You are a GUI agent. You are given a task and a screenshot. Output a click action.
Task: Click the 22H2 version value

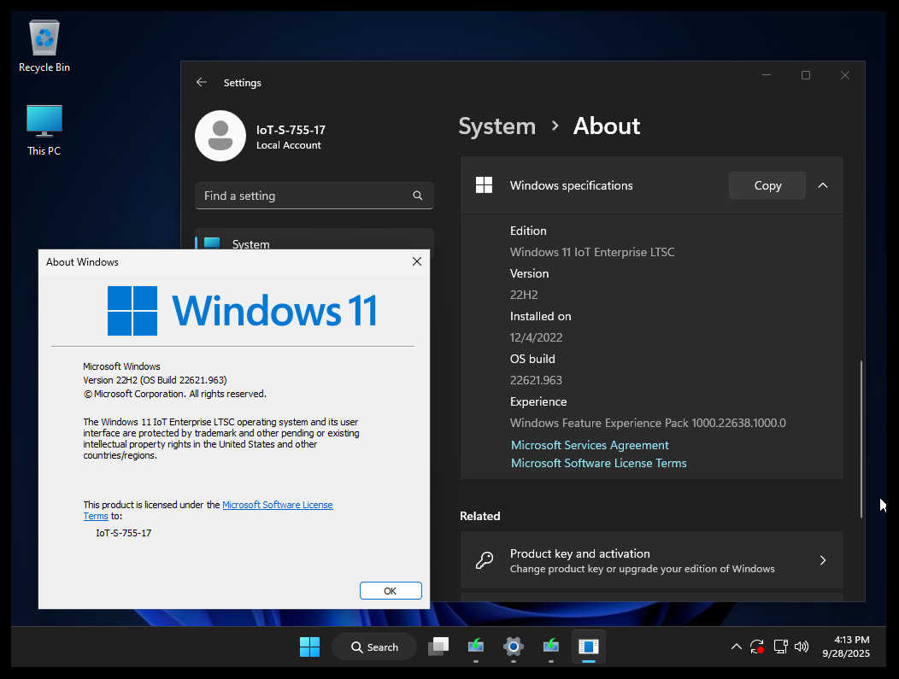pyautogui.click(x=524, y=295)
